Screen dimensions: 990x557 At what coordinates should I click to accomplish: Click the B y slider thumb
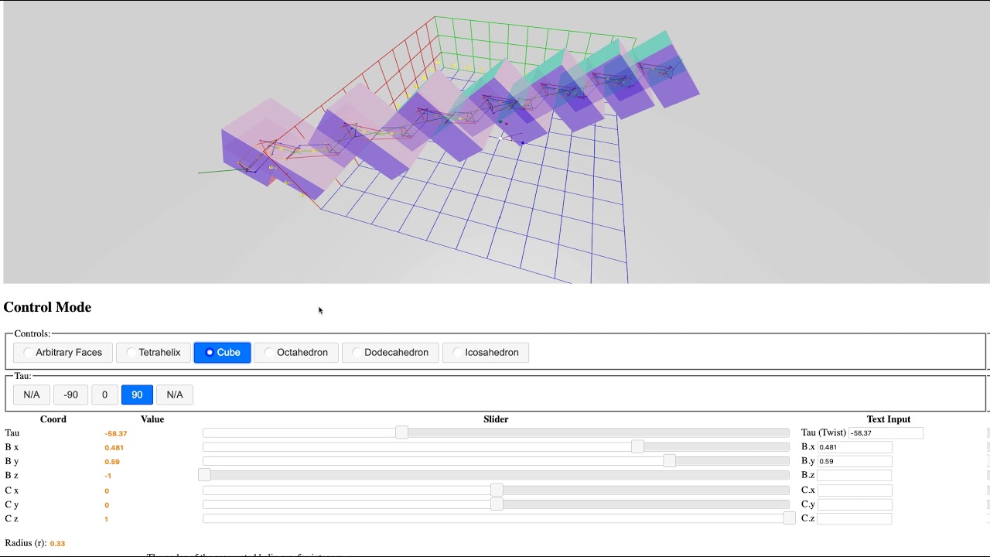click(669, 461)
